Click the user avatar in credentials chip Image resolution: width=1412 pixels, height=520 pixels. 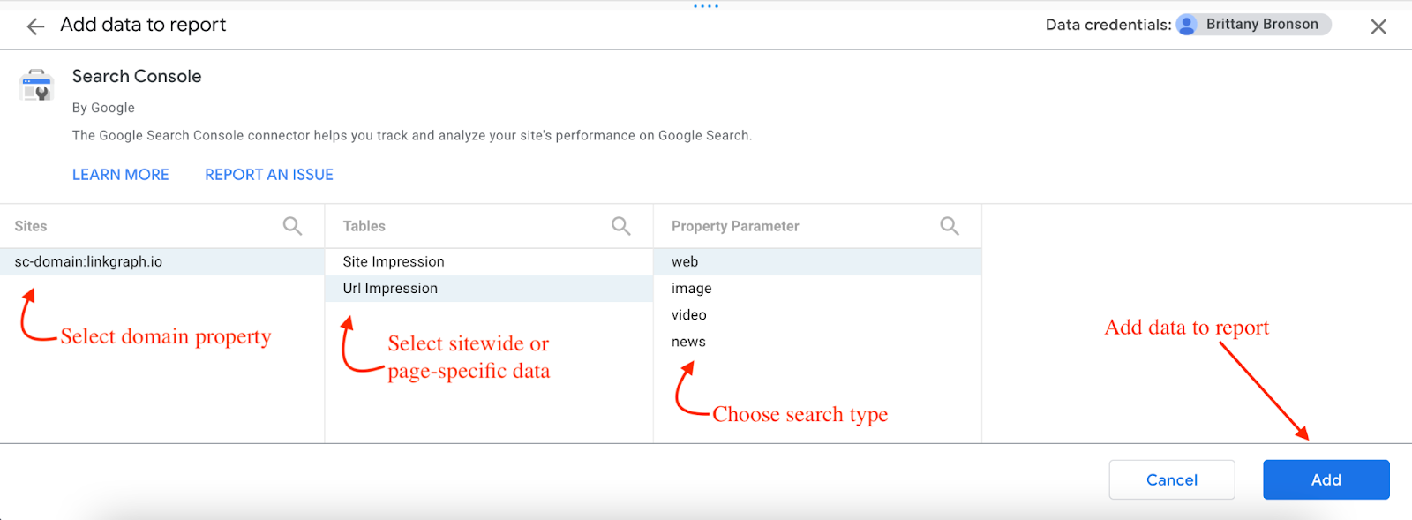[x=1188, y=25]
